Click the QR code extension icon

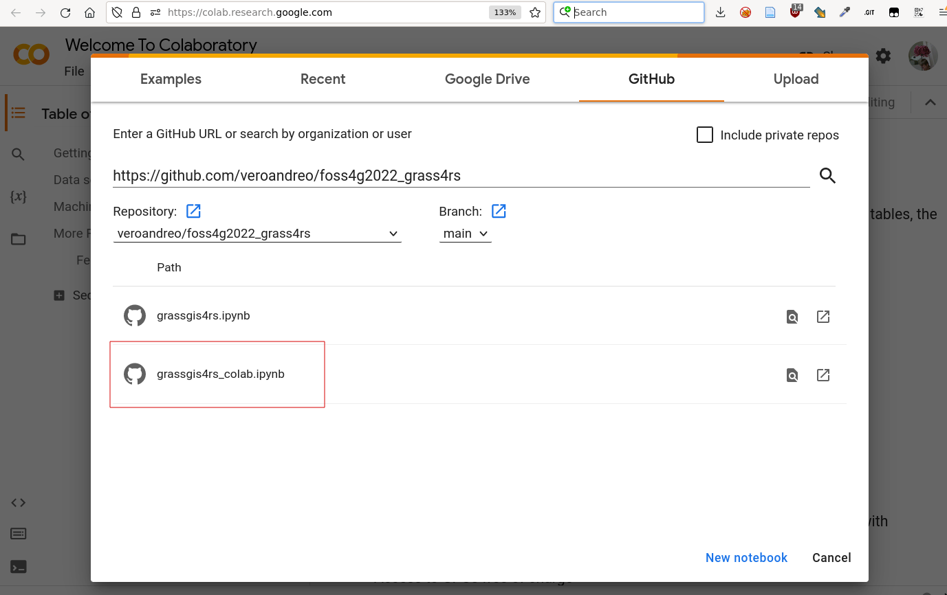918,12
